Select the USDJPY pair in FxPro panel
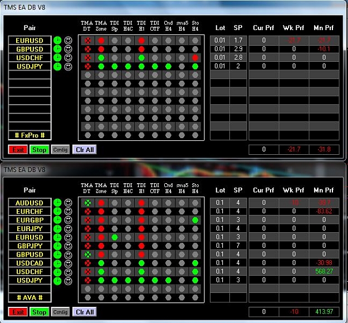348x323 pixels. (x=30, y=66)
